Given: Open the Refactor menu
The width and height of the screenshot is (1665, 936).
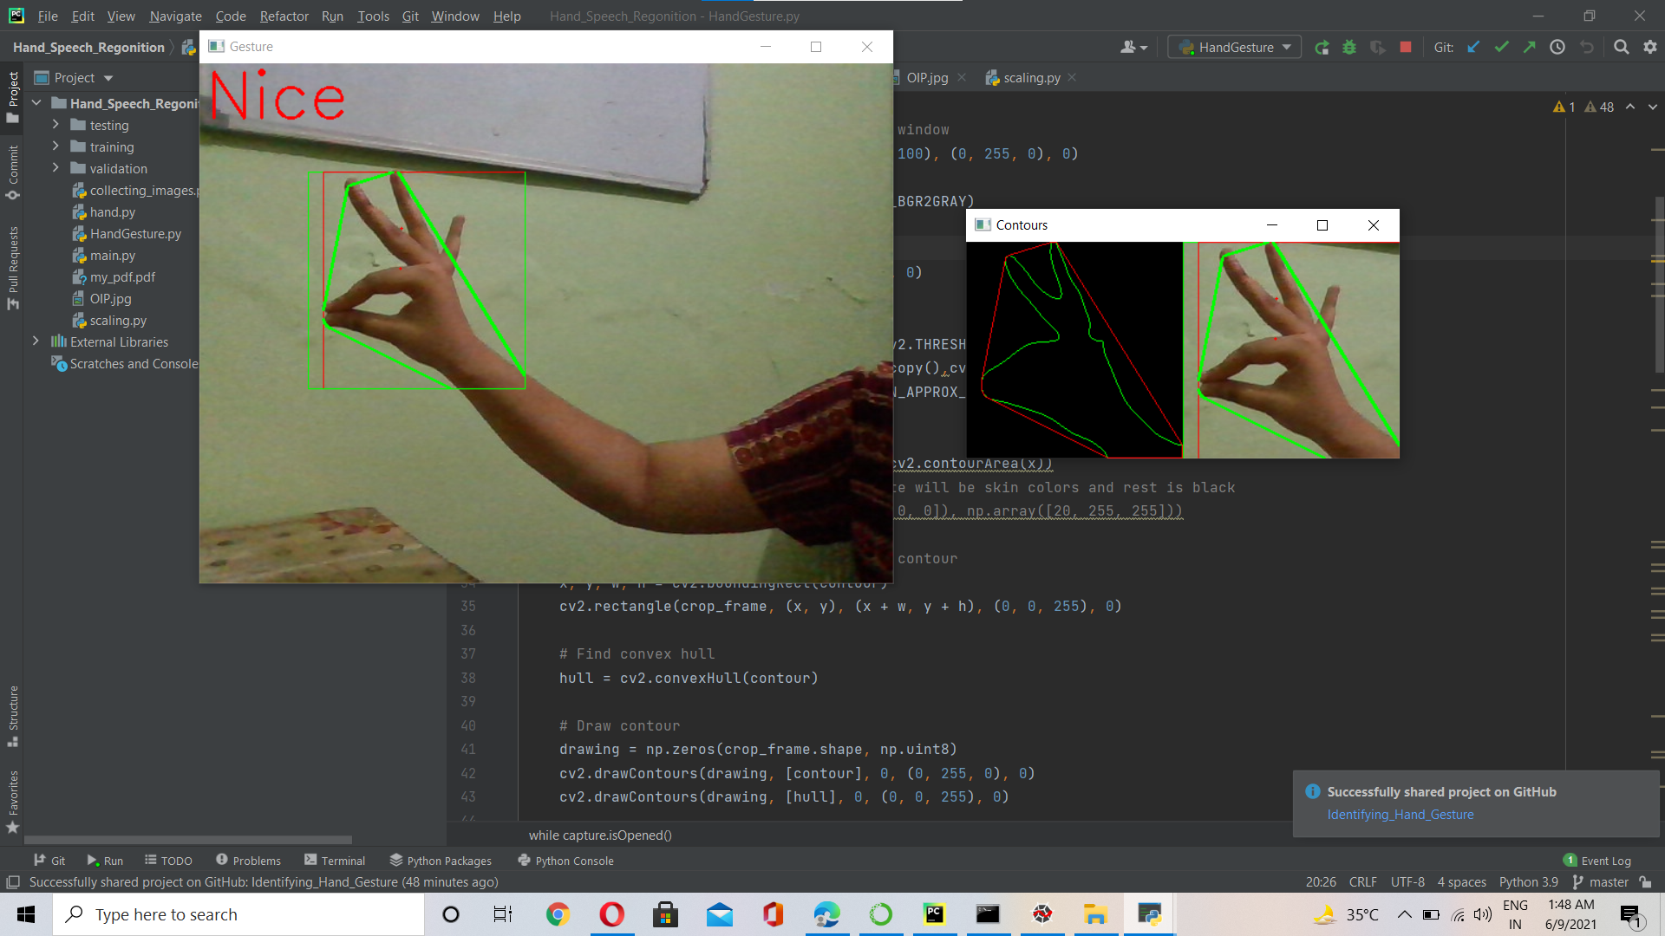Looking at the screenshot, I should tap(284, 16).
